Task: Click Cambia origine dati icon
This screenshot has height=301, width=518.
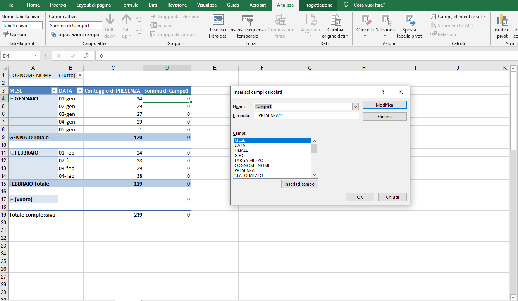Action: [x=335, y=20]
